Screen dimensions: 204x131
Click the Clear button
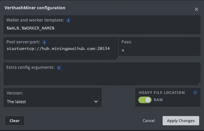coord(15,121)
